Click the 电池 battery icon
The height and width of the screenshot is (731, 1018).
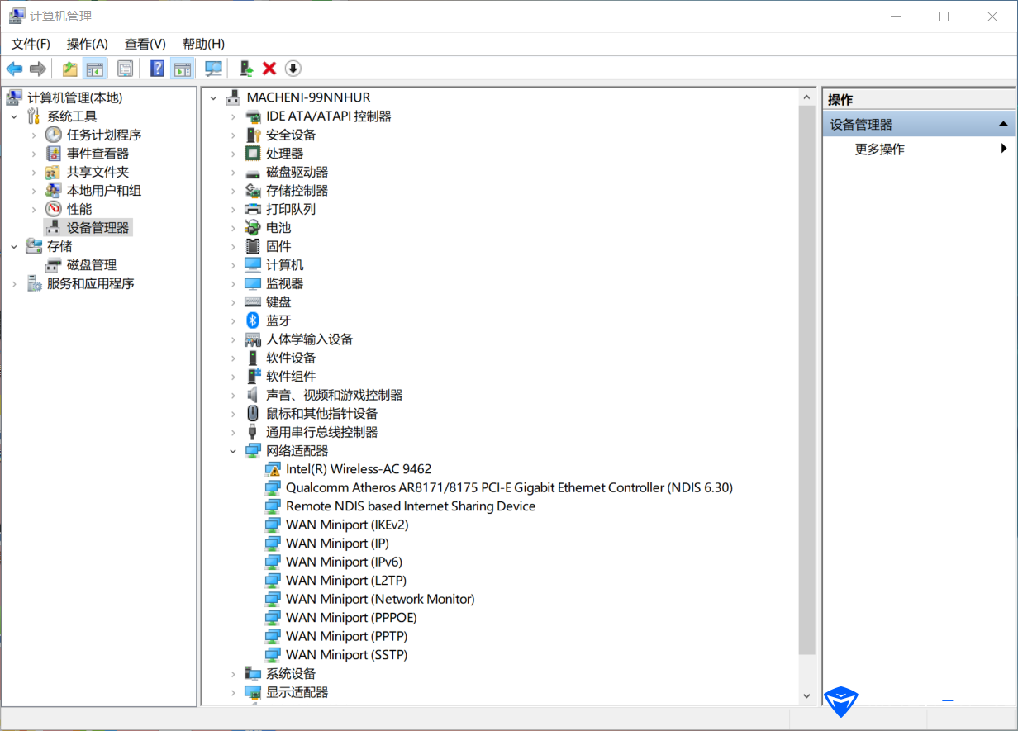point(253,228)
